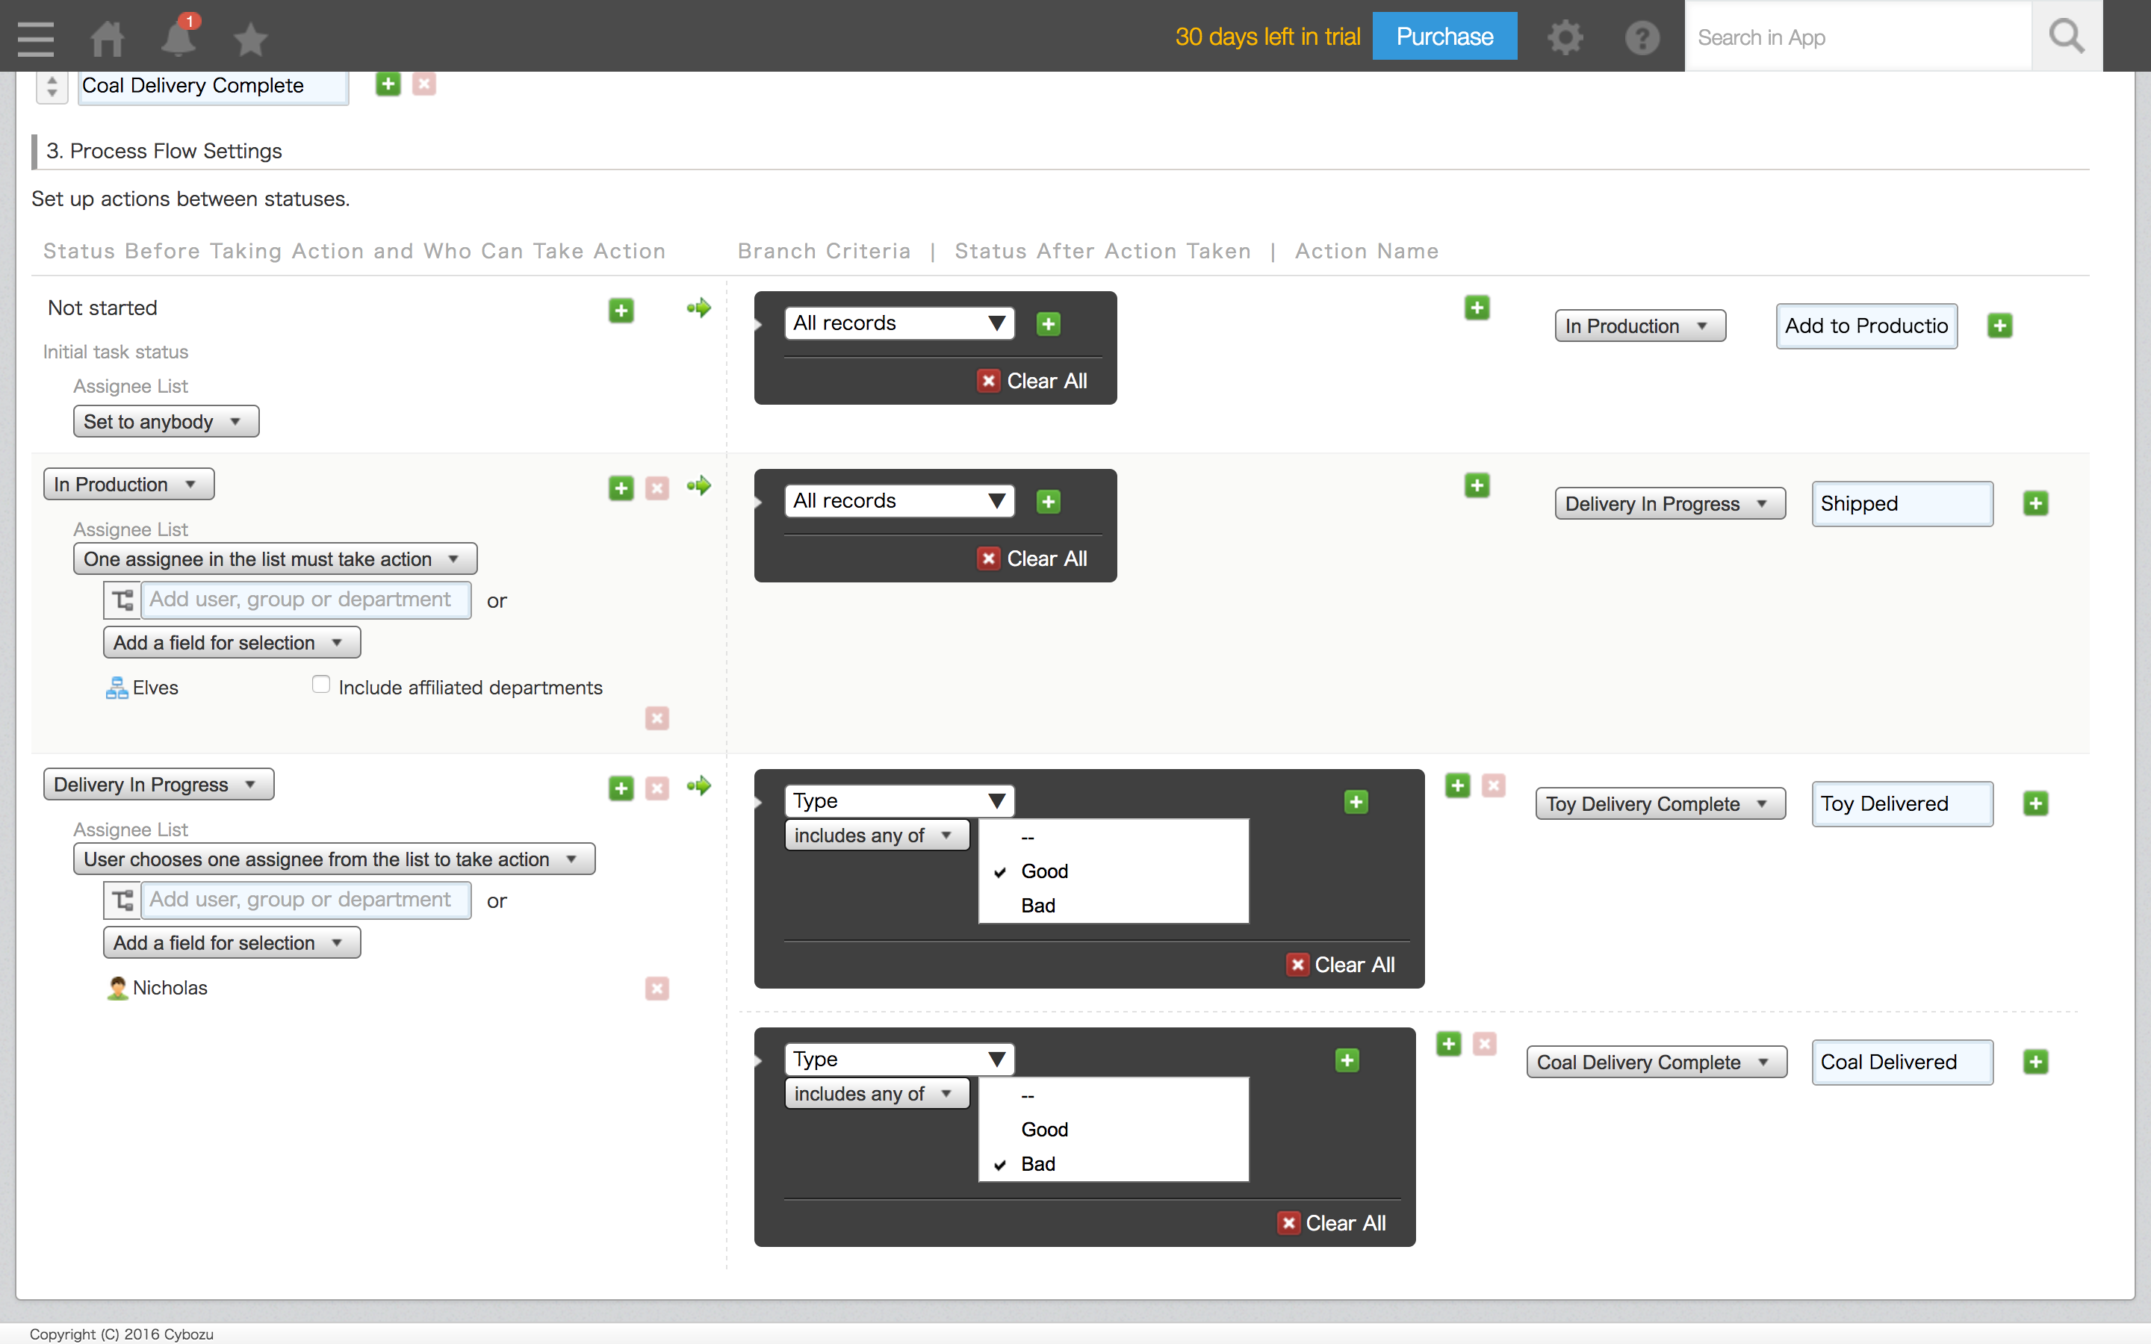
Task: Open All records dropdown for Not started
Action: (899, 323)
